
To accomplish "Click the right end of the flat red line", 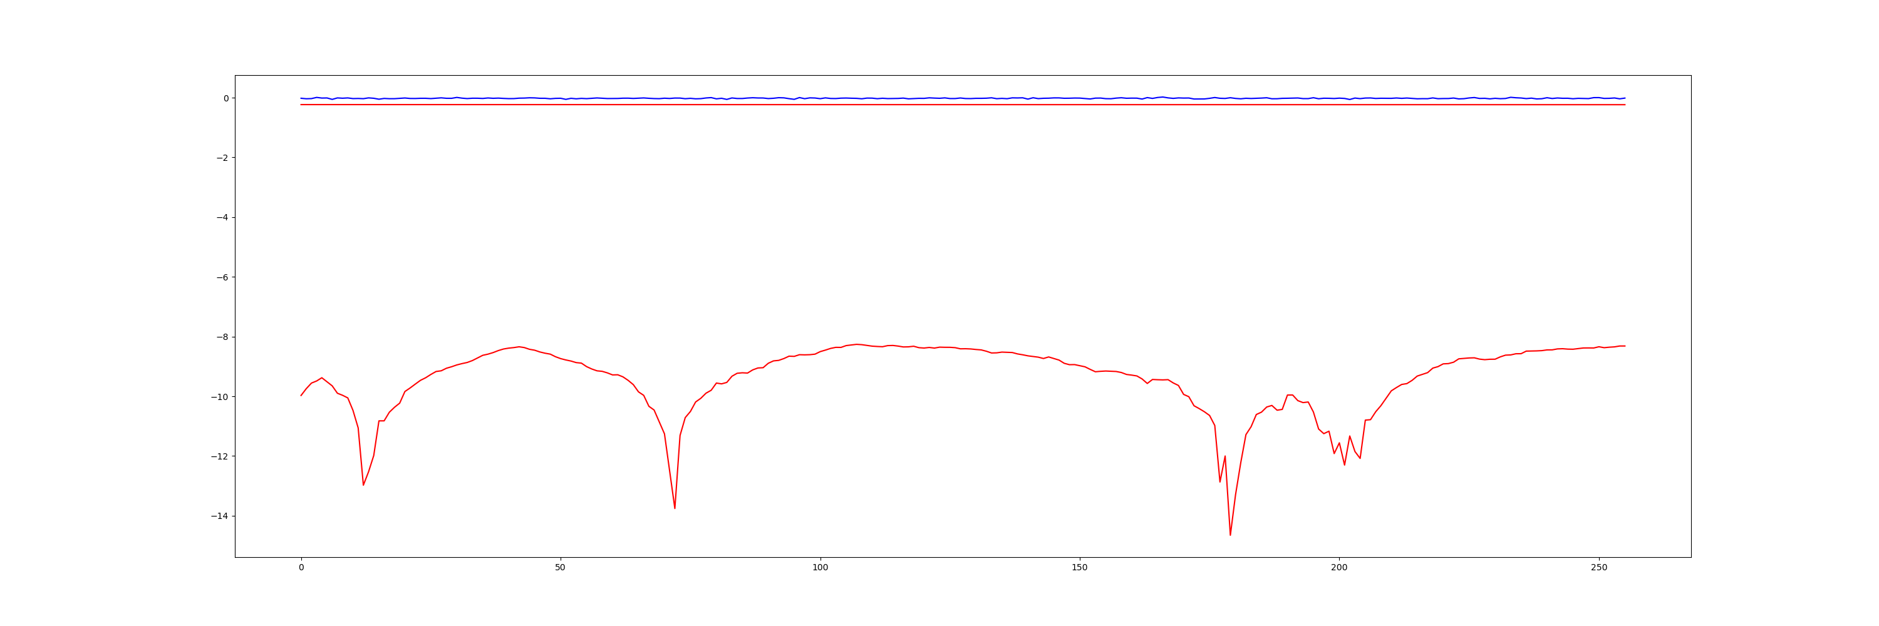I will [1625, 105].
